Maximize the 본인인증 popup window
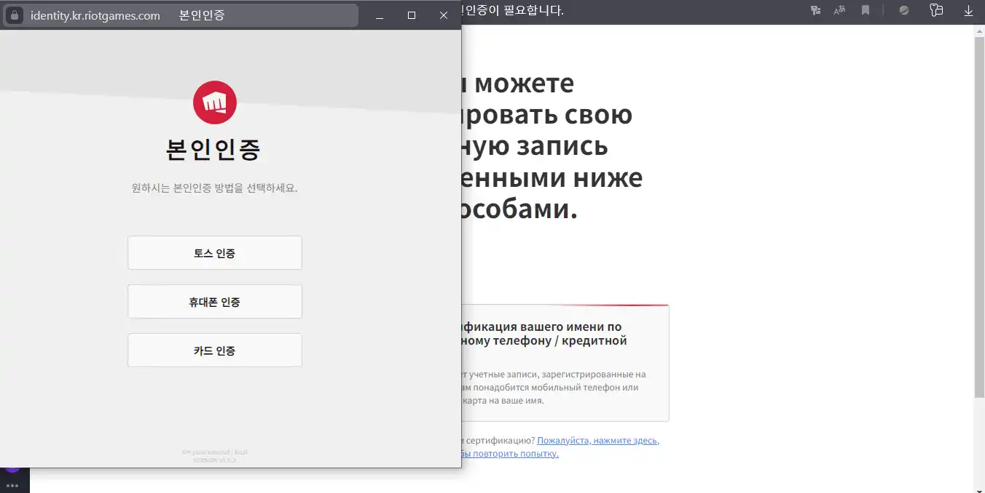Image resolution: width=985 pixels, height=493 pixels. coord(412,15)
